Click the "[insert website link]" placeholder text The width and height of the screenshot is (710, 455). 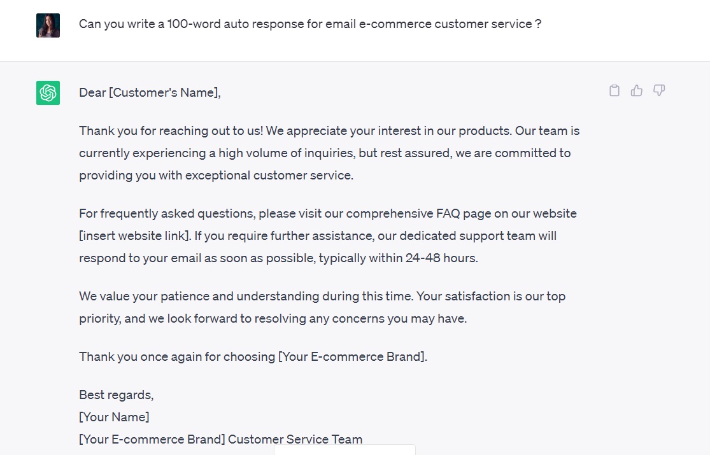tap(134, 236)
